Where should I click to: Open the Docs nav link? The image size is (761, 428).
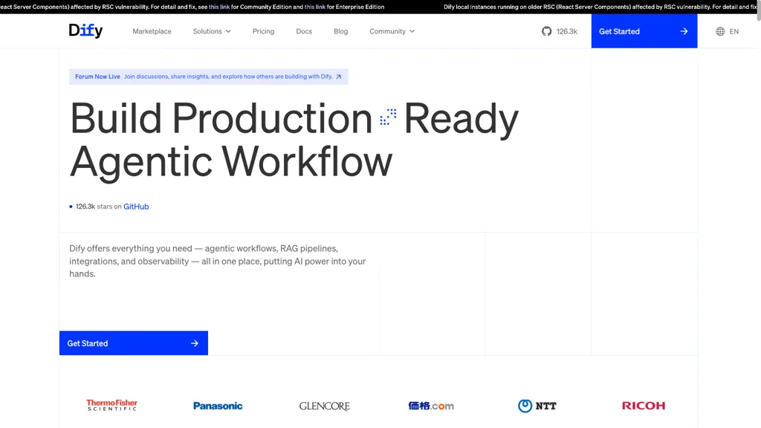(x=304, y=31)
